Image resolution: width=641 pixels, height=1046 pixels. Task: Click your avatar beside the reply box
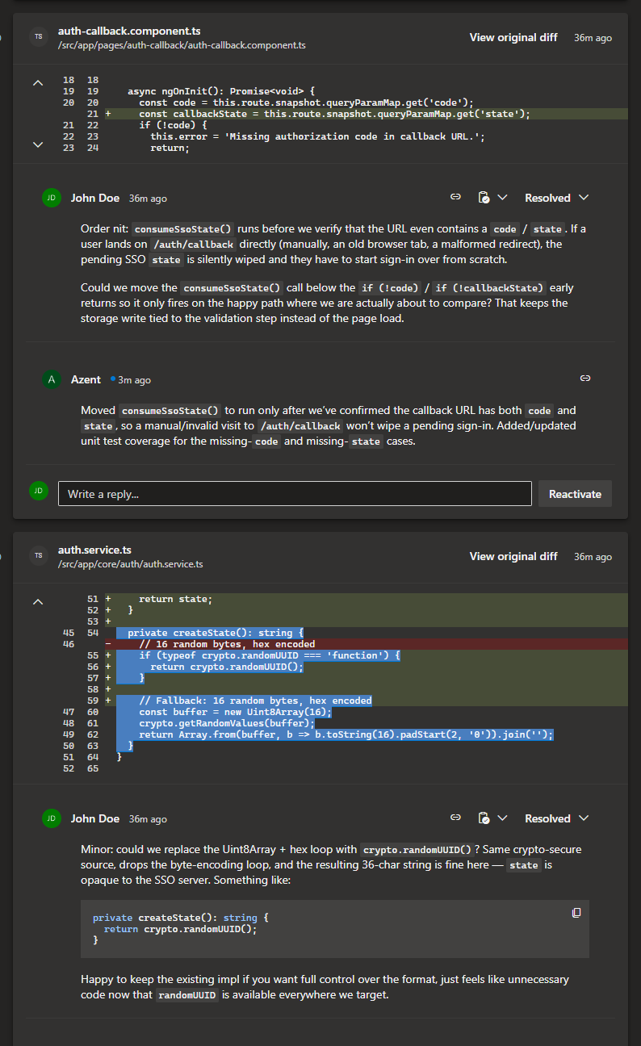coord(38,491)
